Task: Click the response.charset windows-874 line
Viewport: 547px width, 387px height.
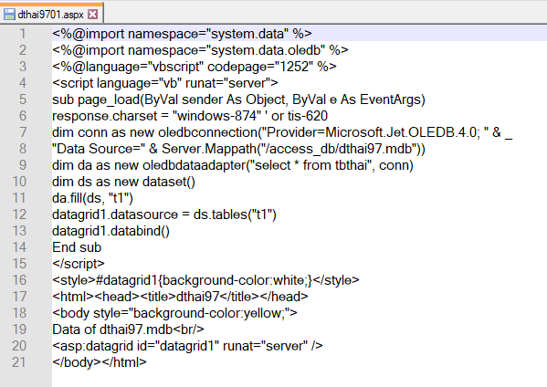Action: [x=190, y=116]
